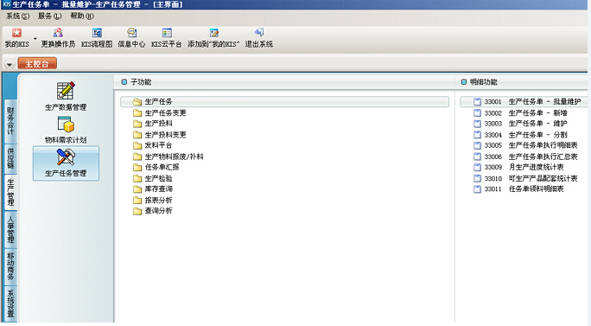
Task: Select the 发料平台 folder
Action: click(153, 145)
